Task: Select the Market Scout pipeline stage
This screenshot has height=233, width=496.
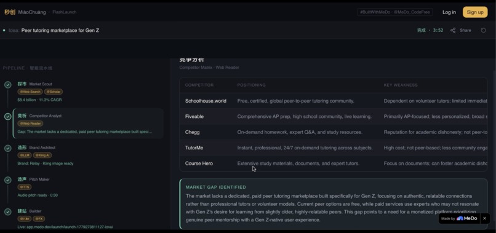Action: (x=87, y=92)
